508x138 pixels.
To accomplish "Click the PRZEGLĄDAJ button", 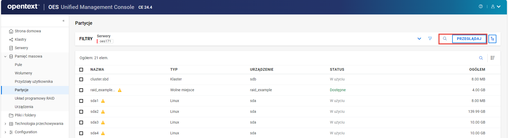I will 469,39.
